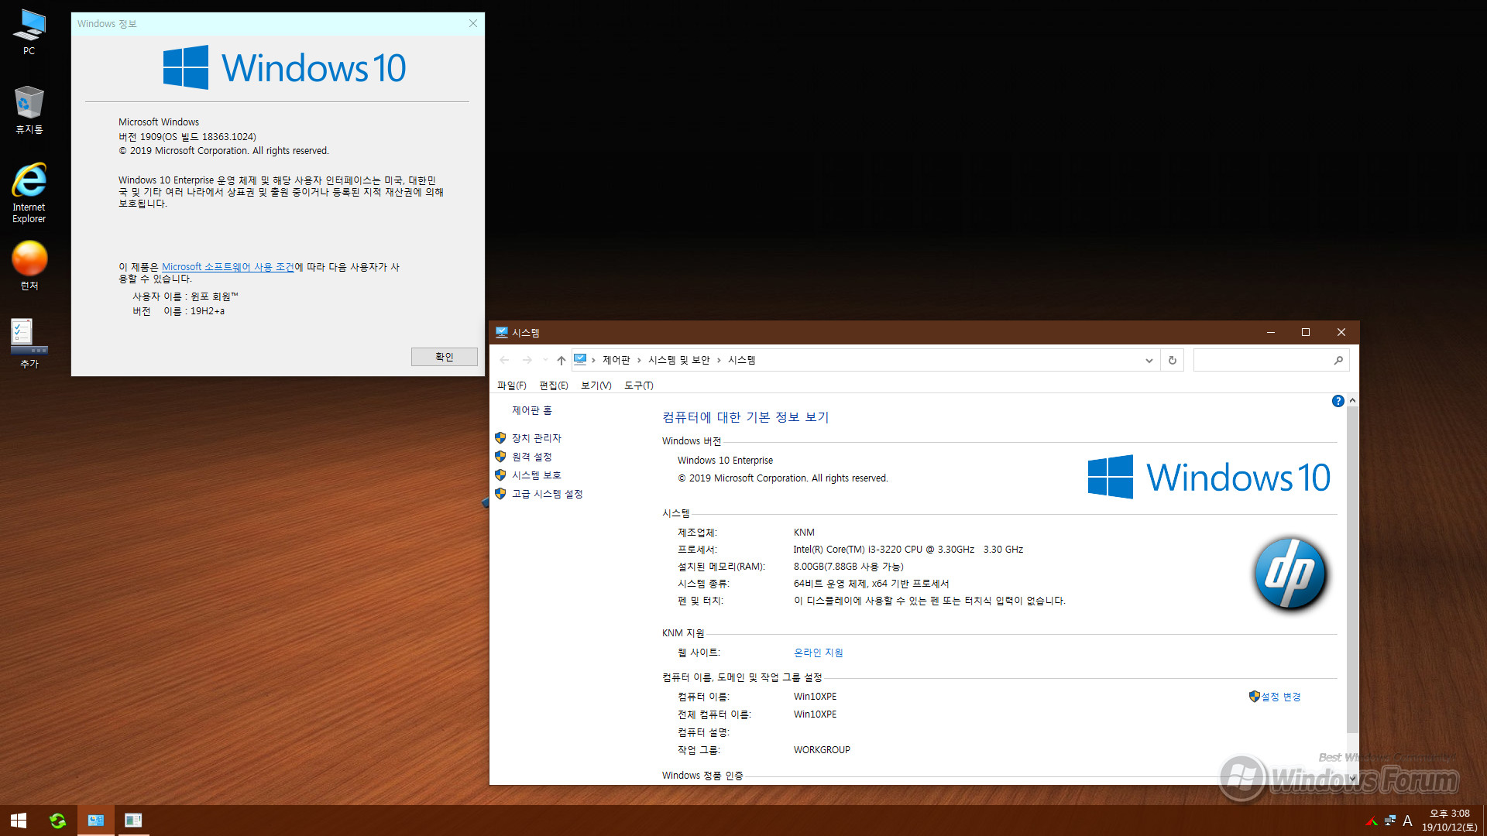Open 고급 시스템 설정 from sidebar
Screen dimensions: 1487x836
tap(548, 494)
